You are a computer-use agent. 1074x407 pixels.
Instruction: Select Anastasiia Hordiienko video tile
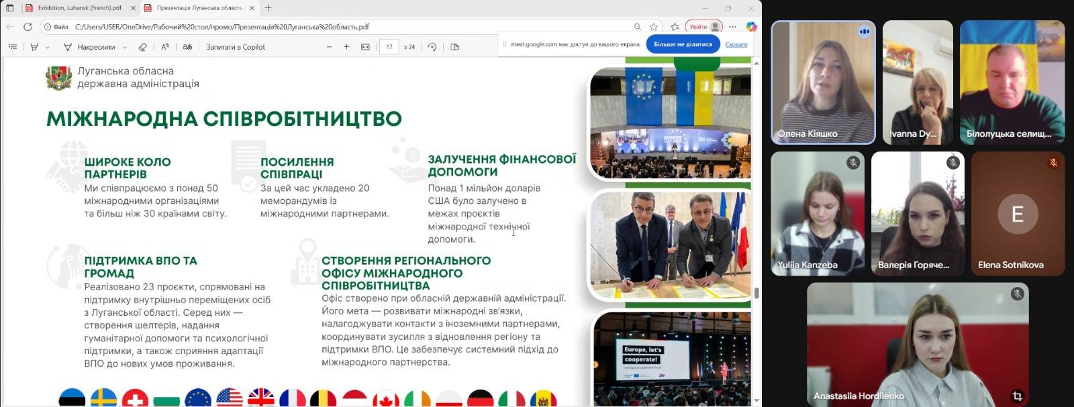[918, 345]
